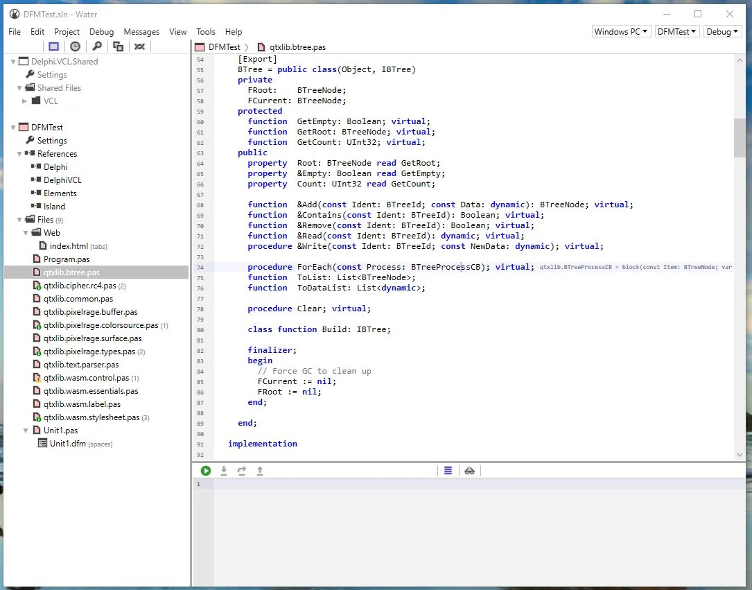
Task: Open the magnifier search icon in sidebar
Action: [97, 46]
